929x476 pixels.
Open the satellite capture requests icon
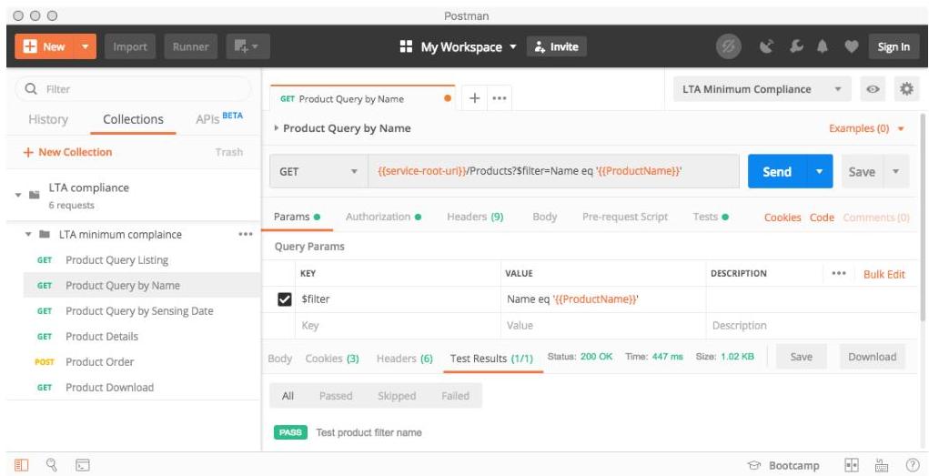(766, 46)
